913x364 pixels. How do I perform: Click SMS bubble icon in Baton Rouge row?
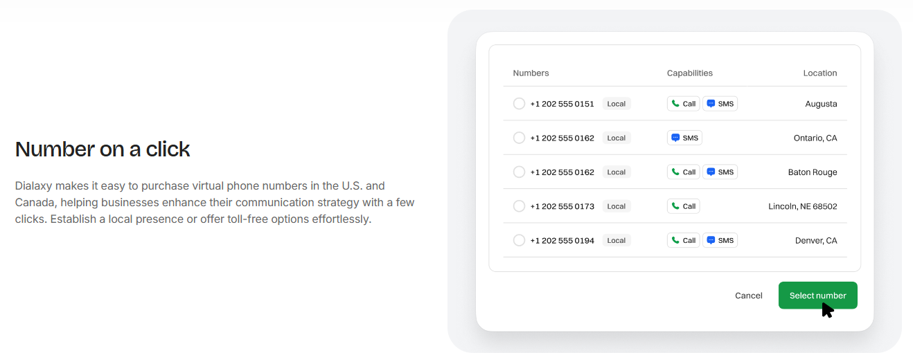pyautogui.click(x=711, y=172)
